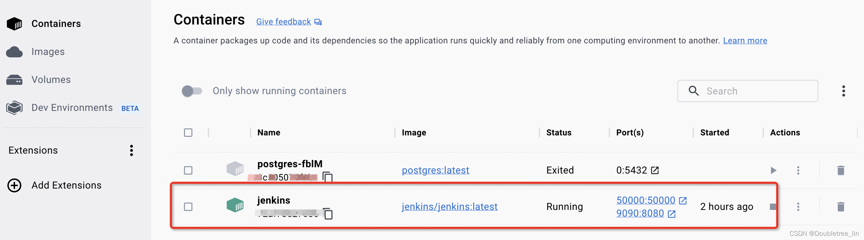864x240 pixels.
Task: Click the Volumes drive icon in sidebar
Action: (x=14, y=80)
